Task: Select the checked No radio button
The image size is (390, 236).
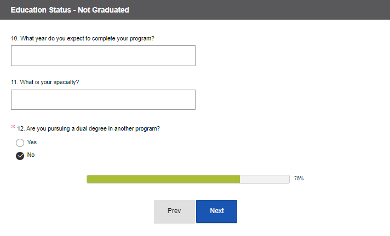Action: 20,156
